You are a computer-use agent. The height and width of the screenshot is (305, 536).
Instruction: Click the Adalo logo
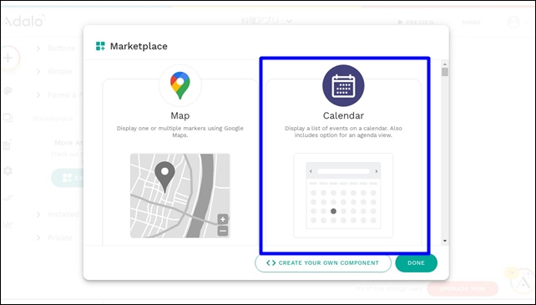click(23, 21)
